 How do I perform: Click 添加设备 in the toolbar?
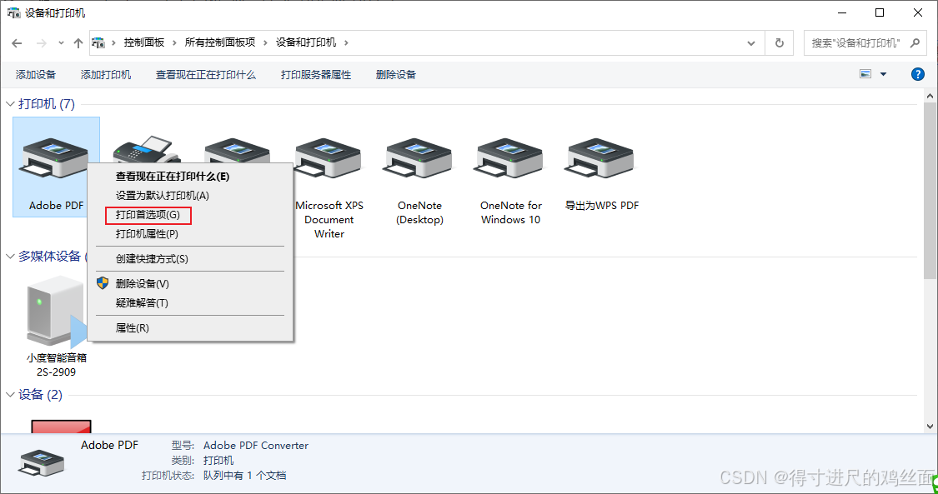click(35, 75)
